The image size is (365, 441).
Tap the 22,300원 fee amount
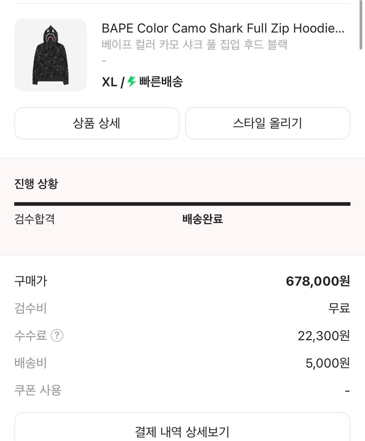pyautogui.click(x=323, y=336)
